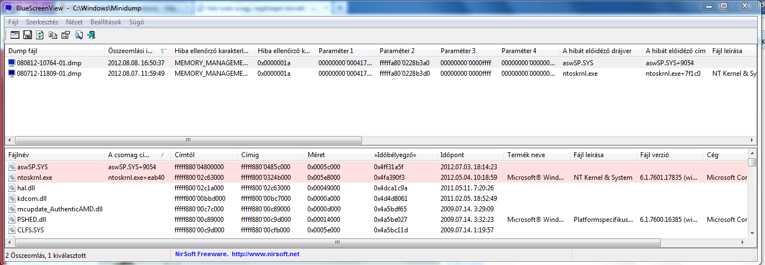Click the upper pane horizontal scrollbar thumb
Viewport: 765px width, 265px height.
[x=188, y=141]
